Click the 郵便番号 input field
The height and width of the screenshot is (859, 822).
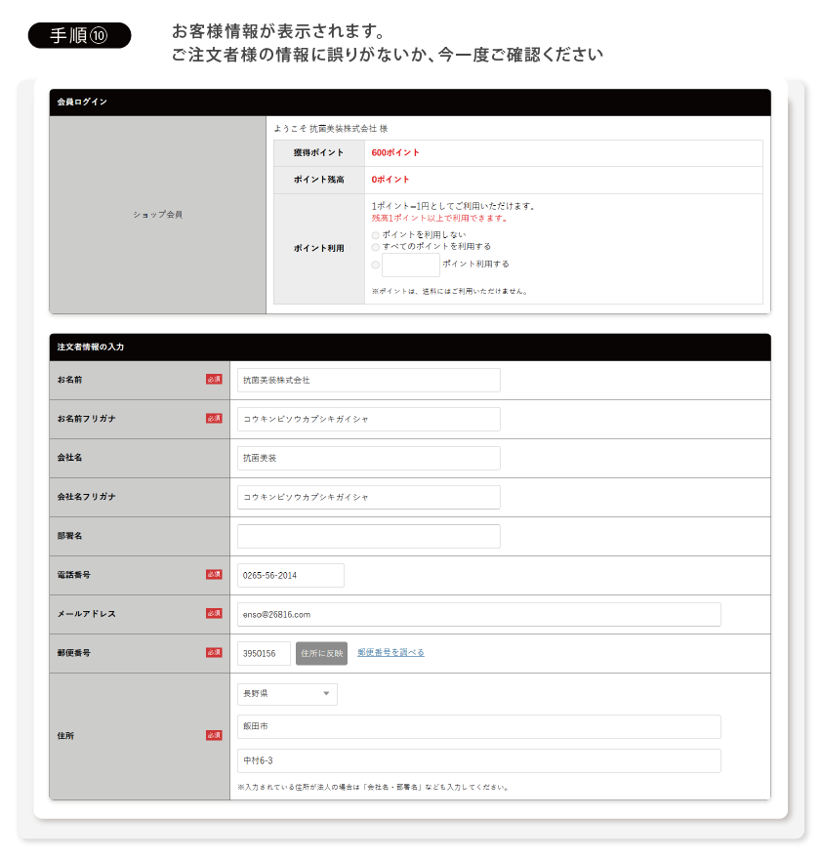pos(264,653)
